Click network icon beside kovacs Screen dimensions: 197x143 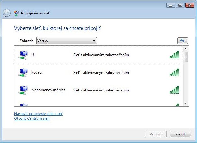[x=23, y=73]
